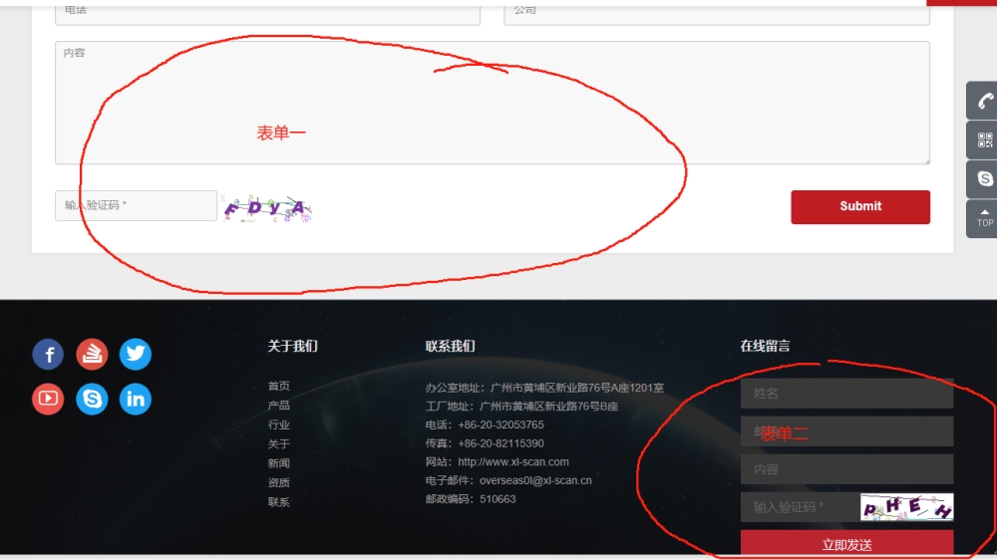Open the Skype icon in the footer

click(92, 399)
